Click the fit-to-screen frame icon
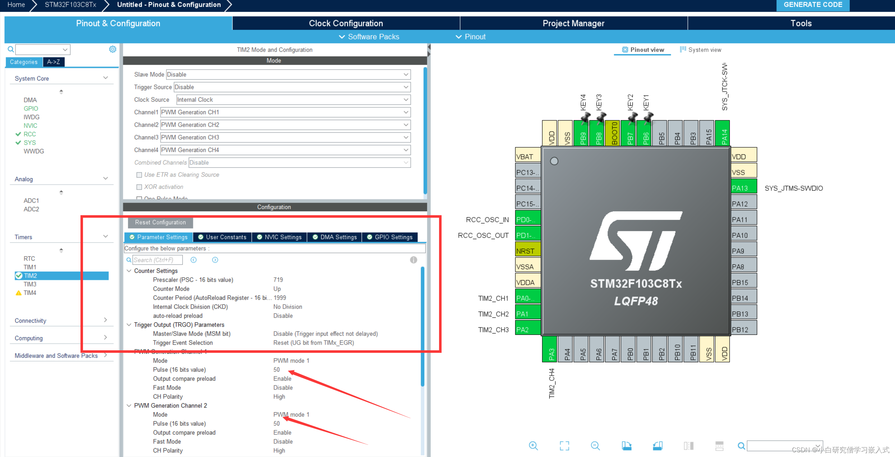Viewport: 895px width, 457px height. click(564, 446)
